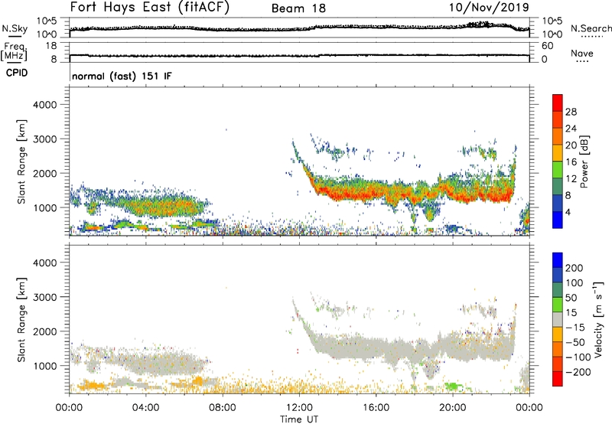Click the blue top segment of Velocity colorbar

[558, 260]
